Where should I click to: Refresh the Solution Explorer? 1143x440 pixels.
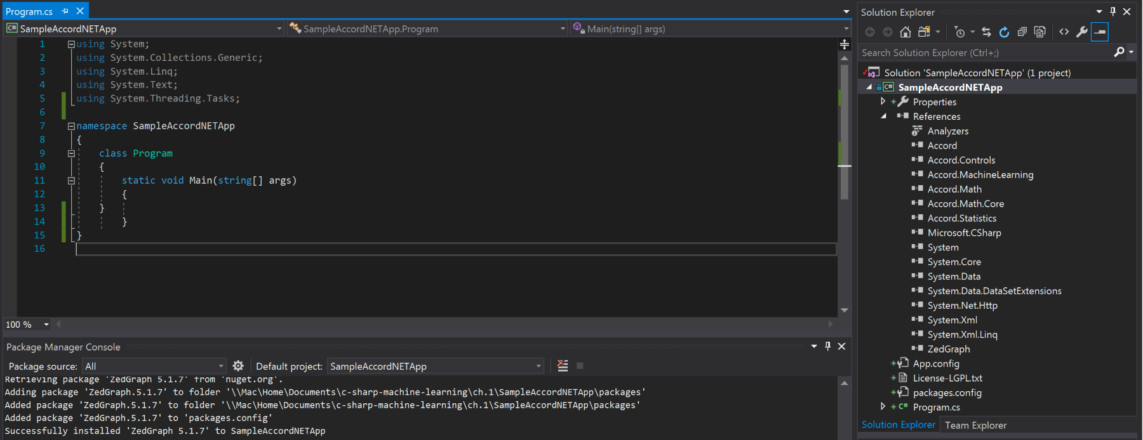1004,32
